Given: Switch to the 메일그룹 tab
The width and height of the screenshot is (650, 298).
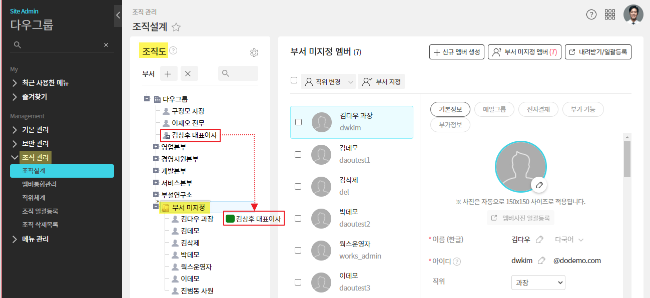Looking at the screenshot, I should coord(494,109).
